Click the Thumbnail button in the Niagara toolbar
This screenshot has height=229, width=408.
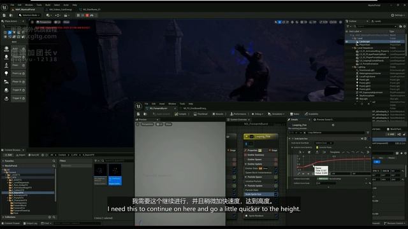point(201,114)
